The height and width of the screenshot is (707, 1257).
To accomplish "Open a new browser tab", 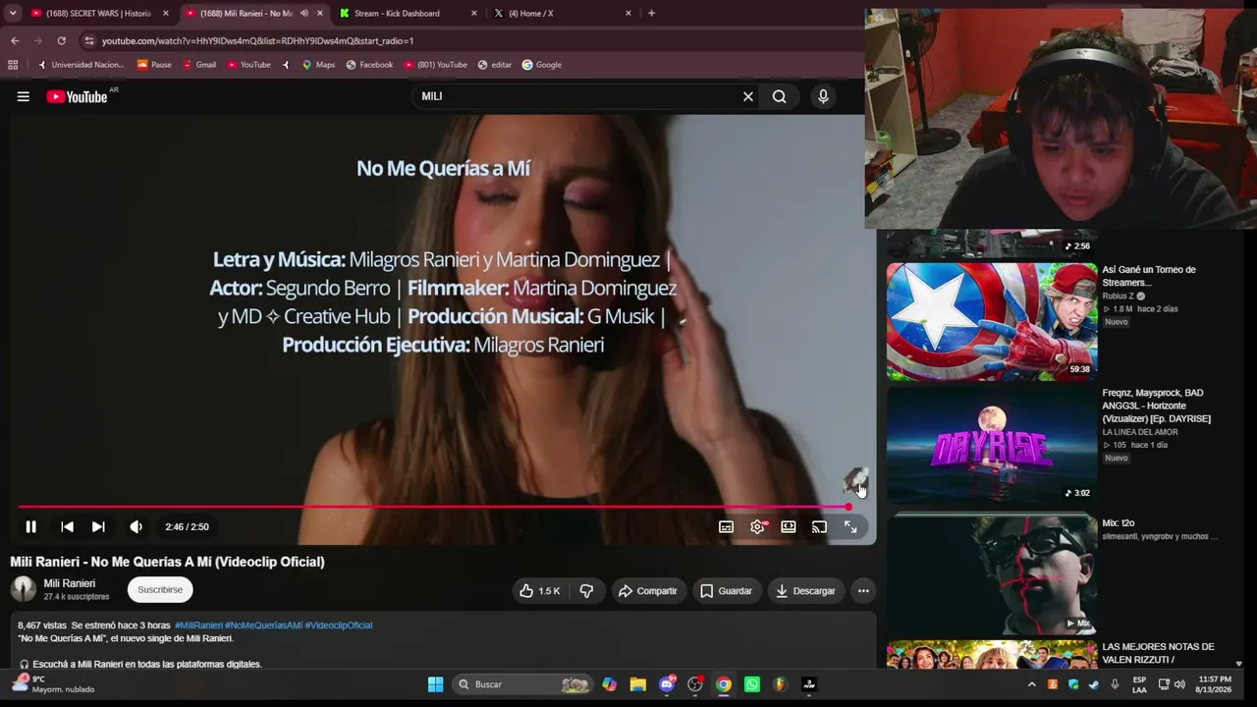I will tap(651, 14).
